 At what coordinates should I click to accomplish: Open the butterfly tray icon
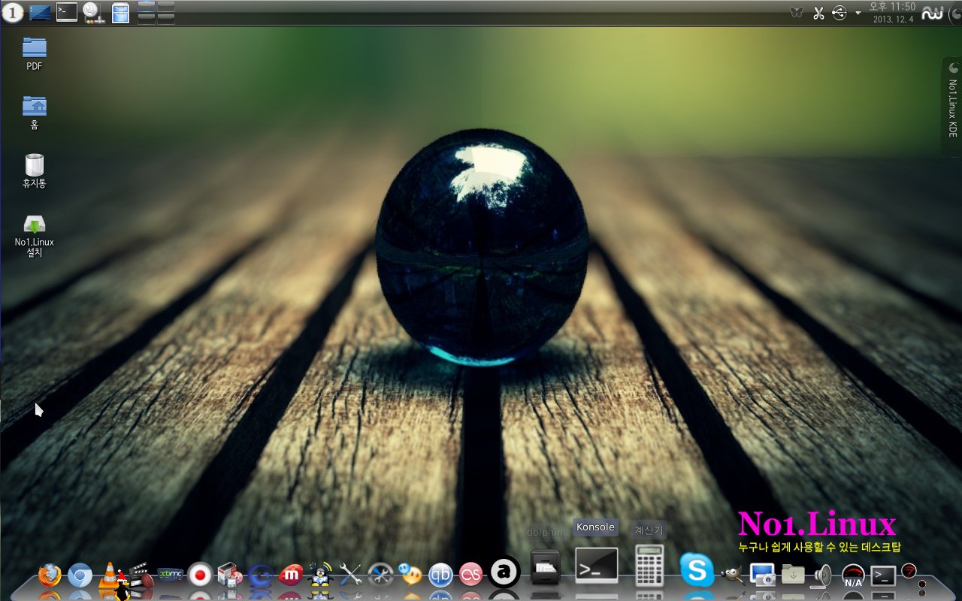click(x=797, y=12)
